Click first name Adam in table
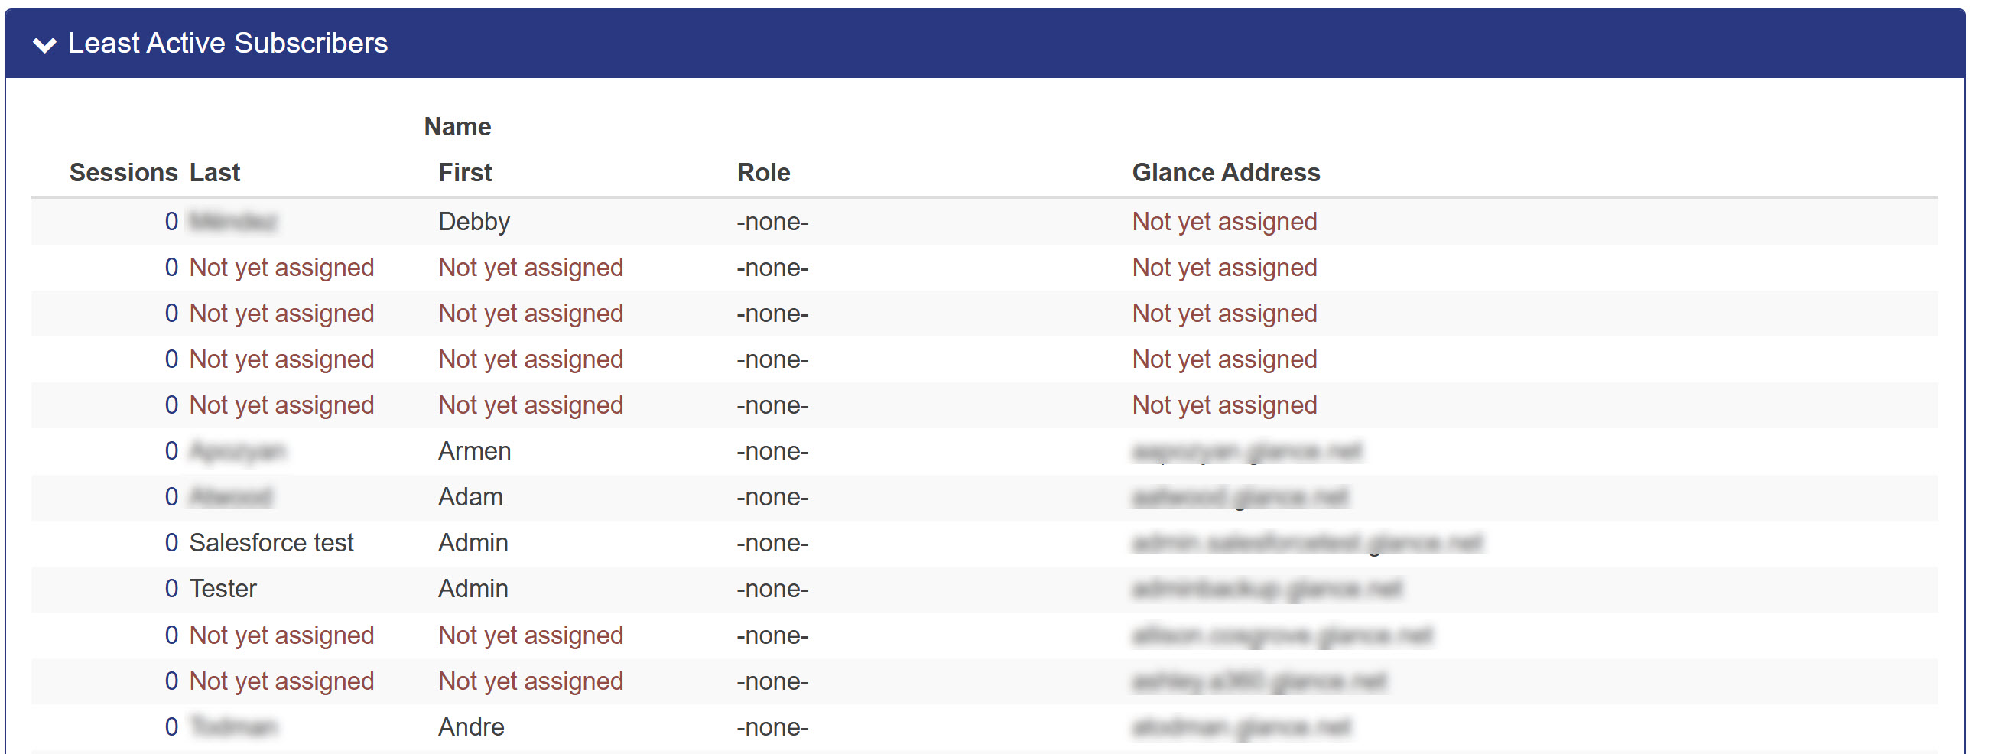Image resolution: width=2005 pixels, height=754 pixels. pyautogui.click(x=470, y=497)
